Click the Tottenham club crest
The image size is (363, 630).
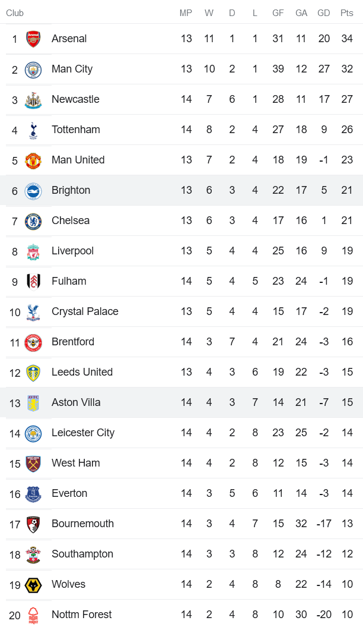tap(33, 130)
